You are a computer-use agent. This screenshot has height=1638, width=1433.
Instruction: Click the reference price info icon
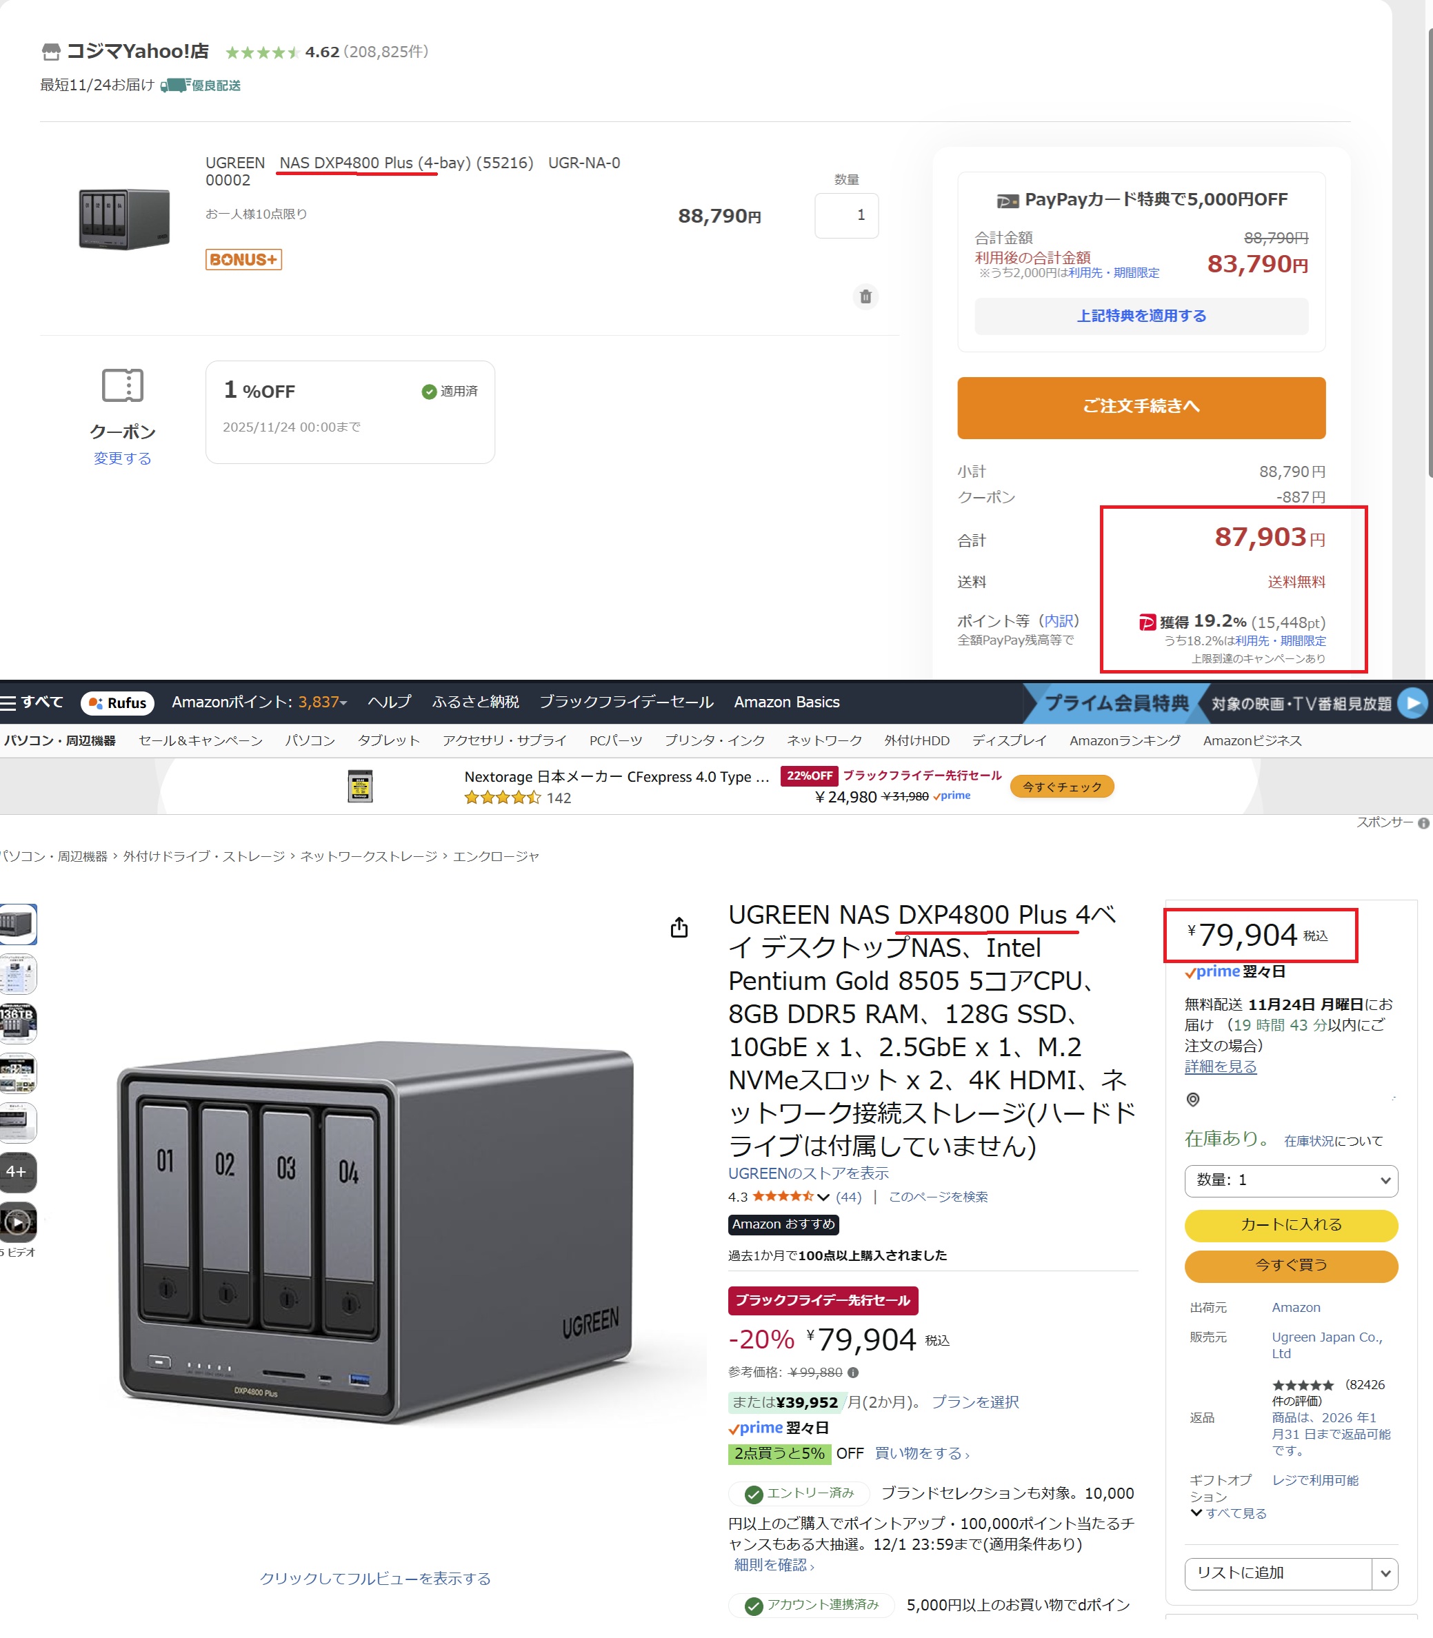tap(852, 1373)
